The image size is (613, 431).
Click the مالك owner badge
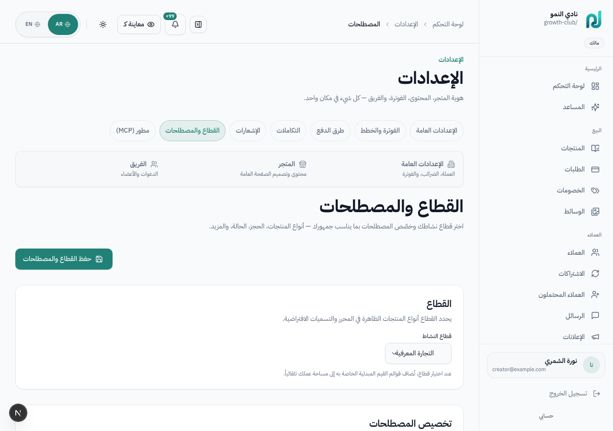[x=594, y=43]
